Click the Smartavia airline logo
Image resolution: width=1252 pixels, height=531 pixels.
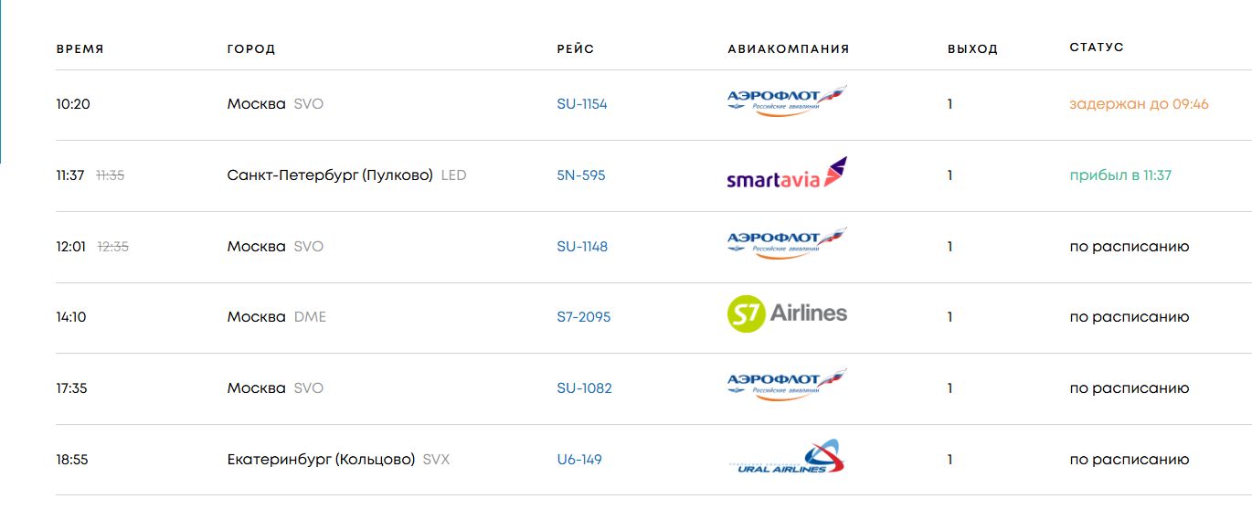coord(786,174)
